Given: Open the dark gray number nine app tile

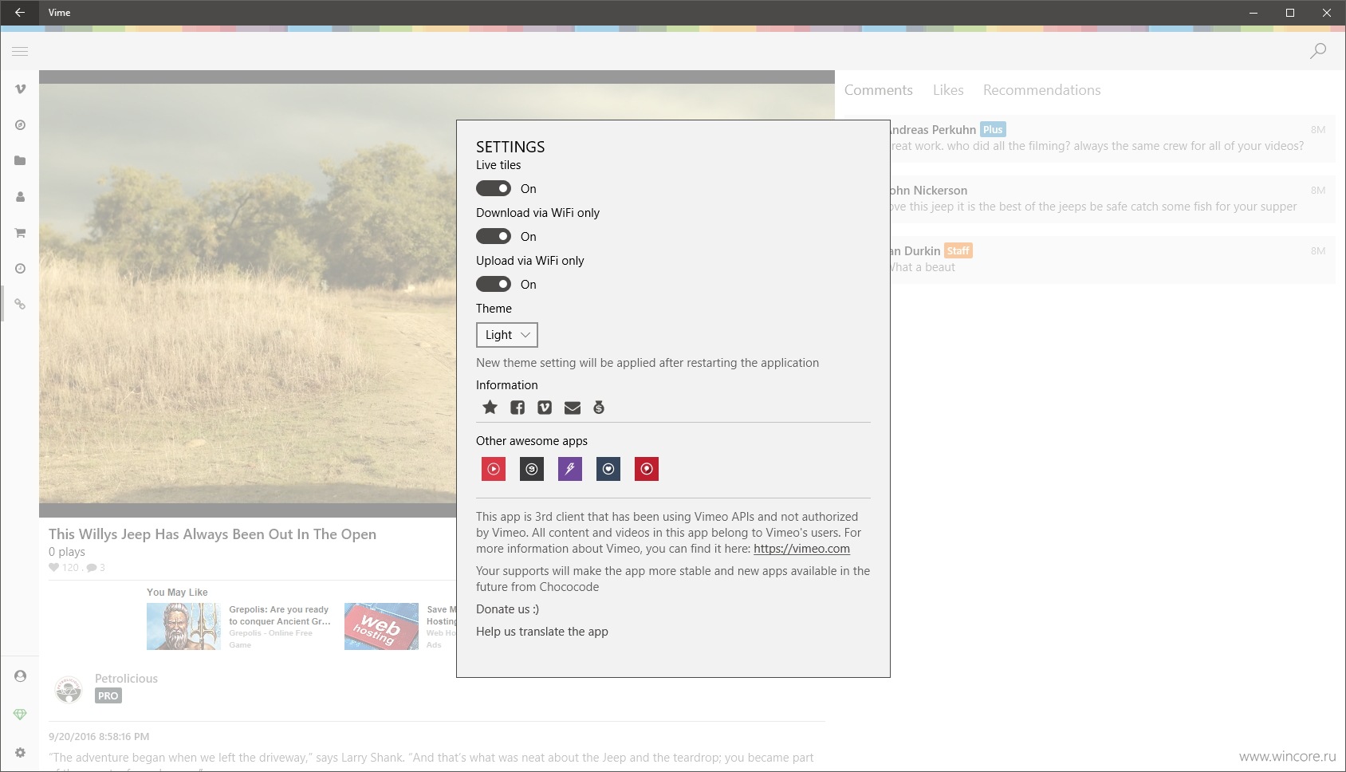Looking at the screenshot, I should (532, 469).
